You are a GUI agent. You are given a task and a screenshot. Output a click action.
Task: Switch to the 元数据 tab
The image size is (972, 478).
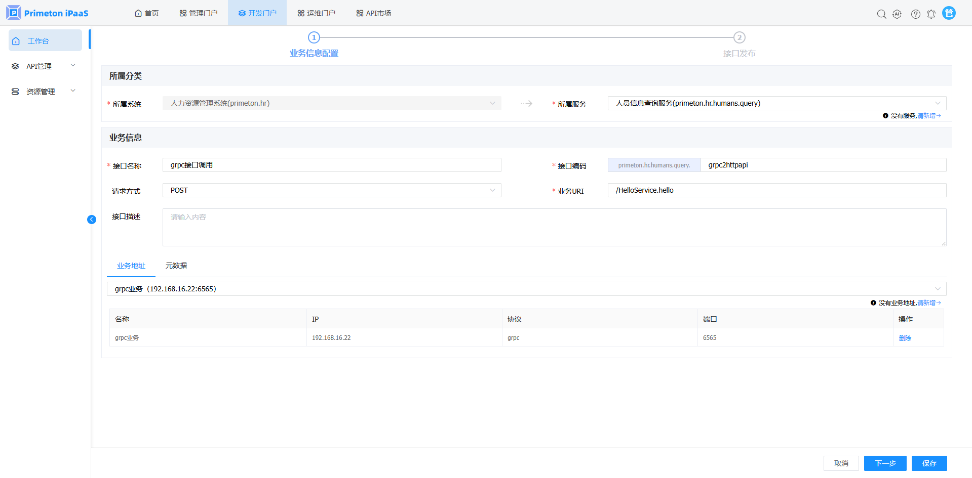pos(176,266)
